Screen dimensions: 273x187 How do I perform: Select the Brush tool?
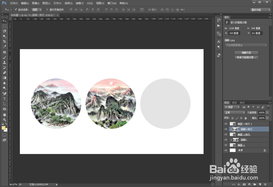[x=5, y=57]
